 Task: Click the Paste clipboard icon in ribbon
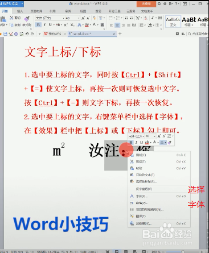[x=3, y=19]
